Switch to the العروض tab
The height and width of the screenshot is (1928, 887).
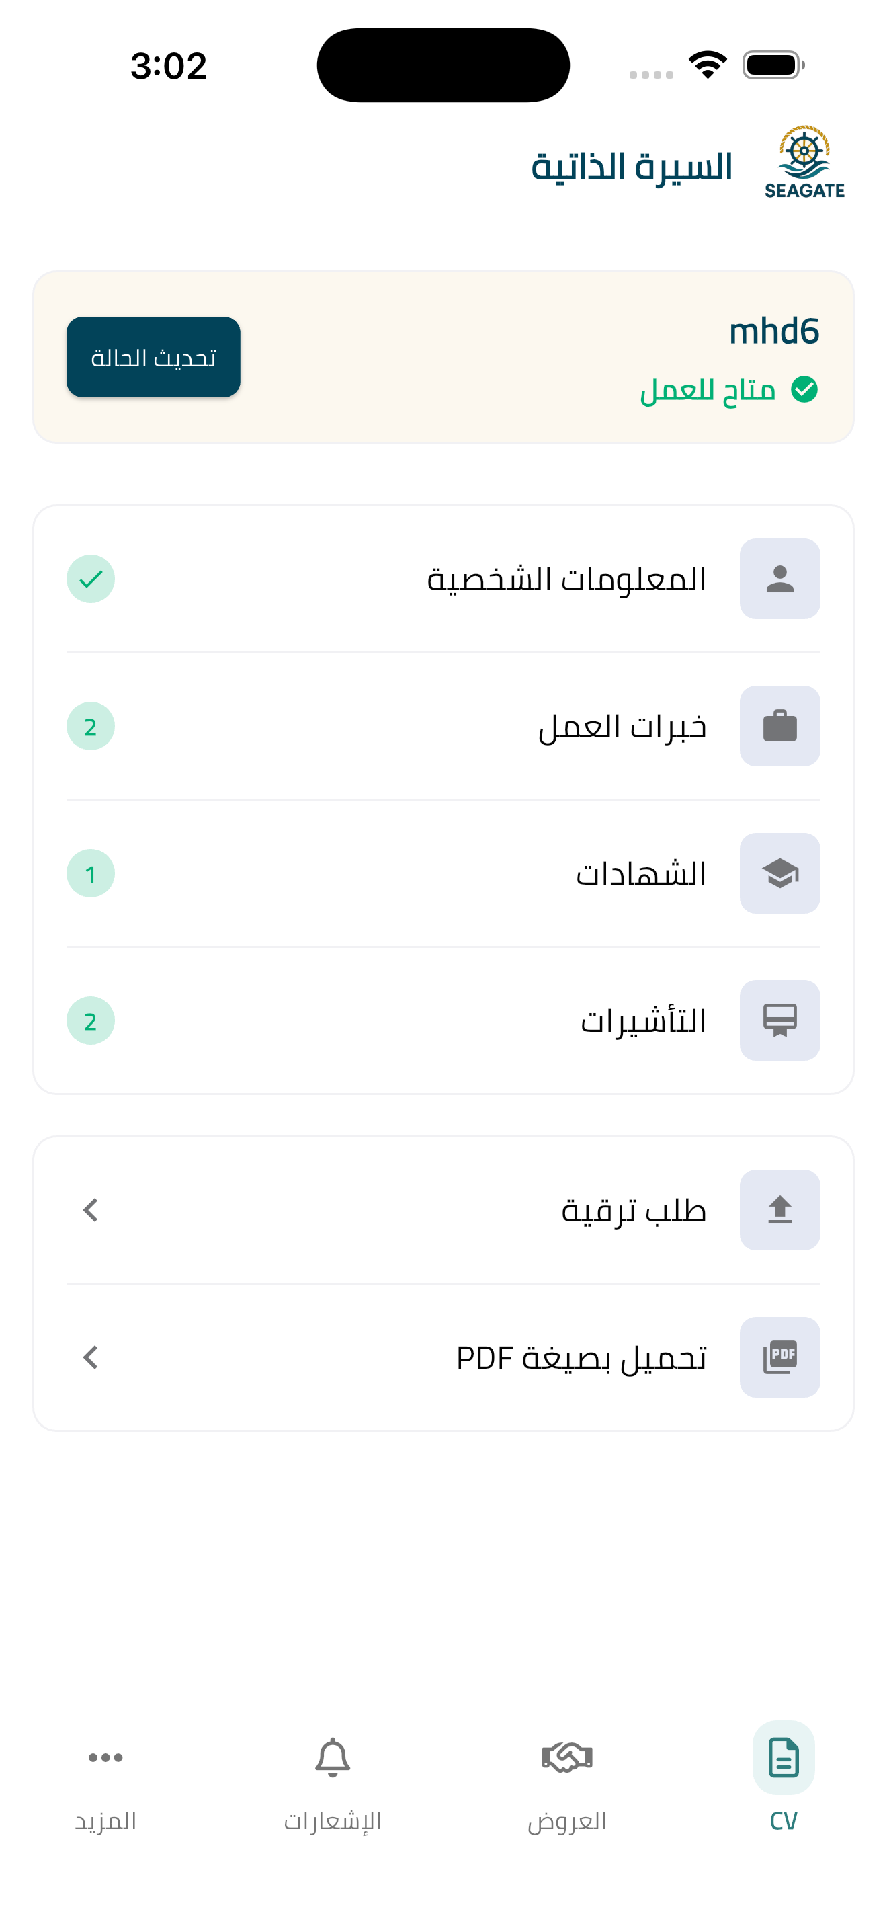[567, 1775]
